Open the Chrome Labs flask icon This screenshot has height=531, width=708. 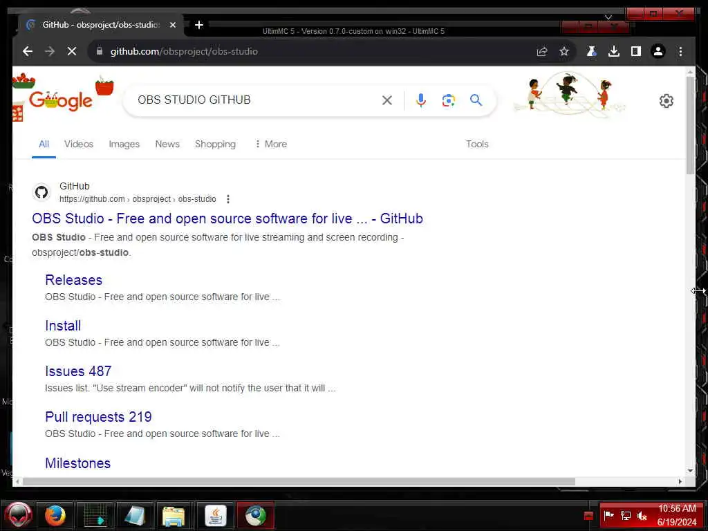pyautogui.click(x=592, y=51)
